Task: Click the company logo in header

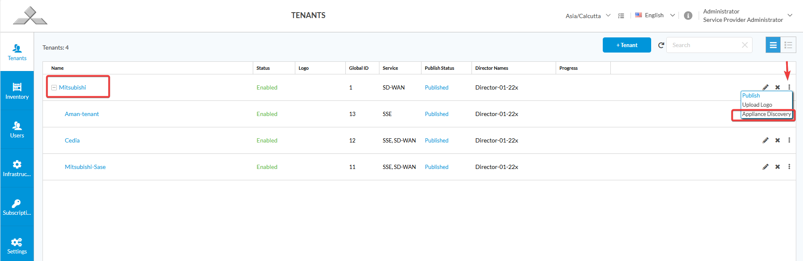Action: click(30, 16)
